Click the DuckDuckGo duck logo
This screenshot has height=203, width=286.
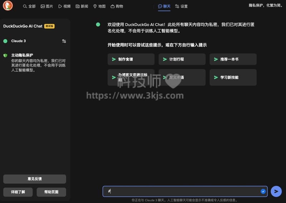tap(8, 6)
